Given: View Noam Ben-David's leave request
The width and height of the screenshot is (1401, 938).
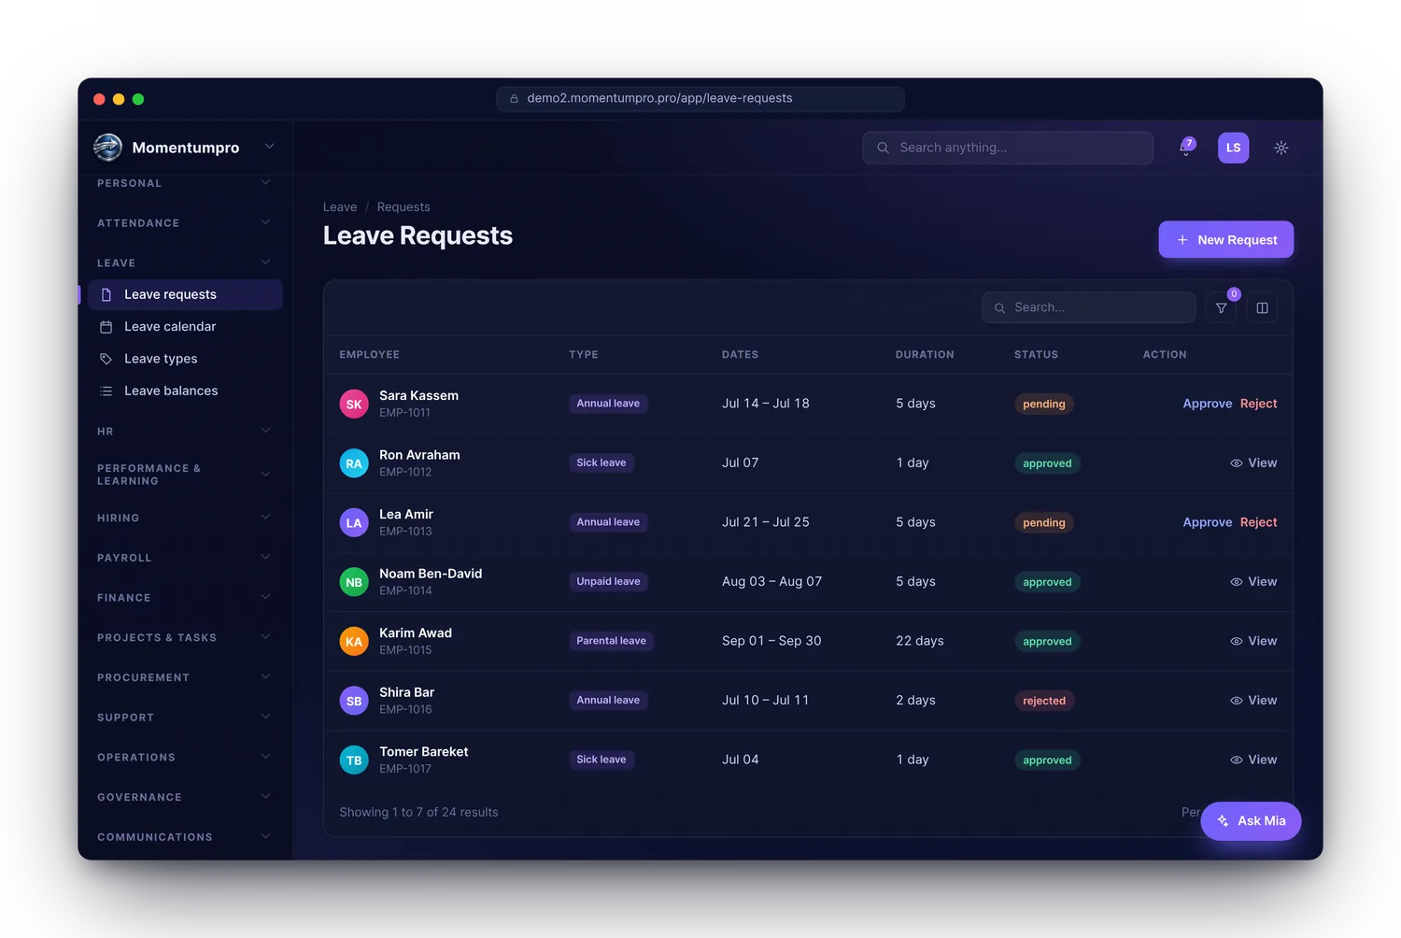Looking at the screenshot, I should point(1253,582).
